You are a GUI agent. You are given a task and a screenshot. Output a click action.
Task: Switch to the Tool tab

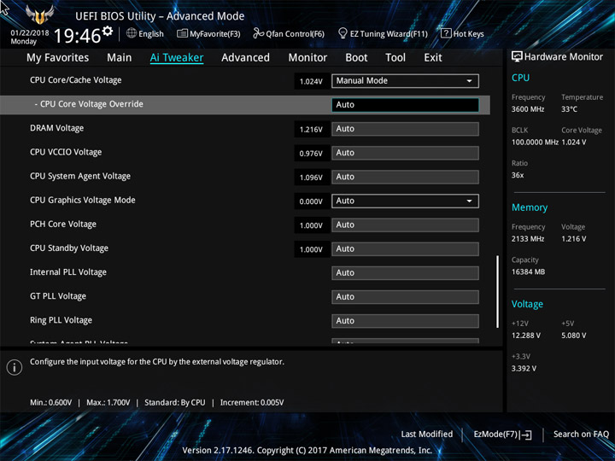pyautogui.click(x=395, y=58)
